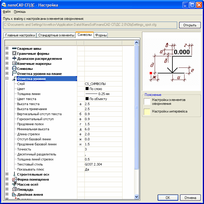Image resolution: width=204 pixels, height=204 pixels.
Task: Click the Открыть button
Action: point(190,25)
